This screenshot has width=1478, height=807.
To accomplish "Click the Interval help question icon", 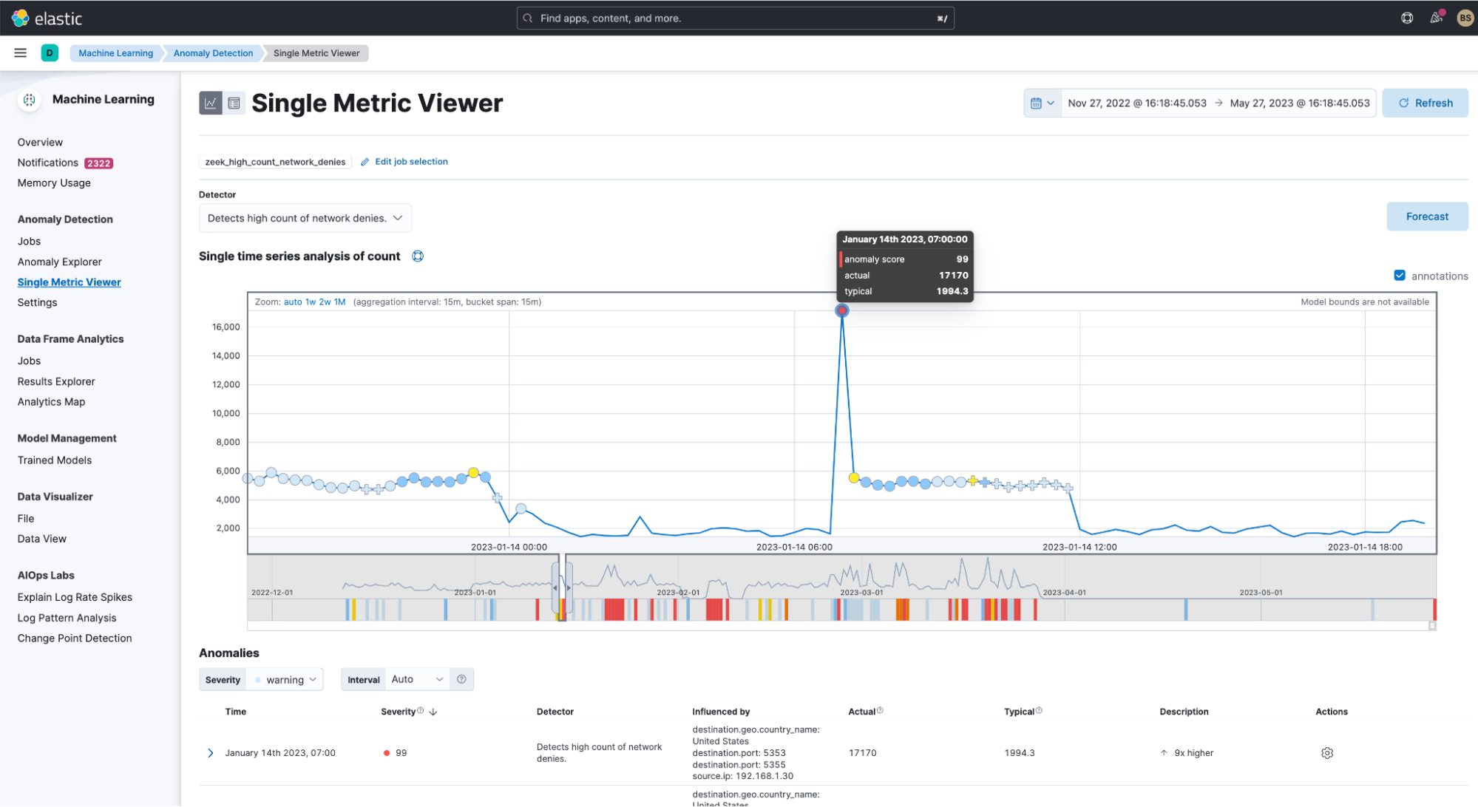I will click(x=461, y=679).
